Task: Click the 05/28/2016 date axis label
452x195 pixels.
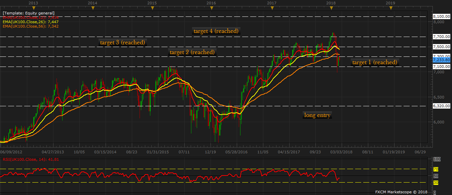Action: click(237, 152)
